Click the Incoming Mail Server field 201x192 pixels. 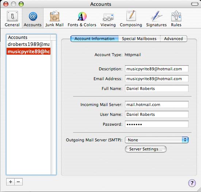pos(157,105)
